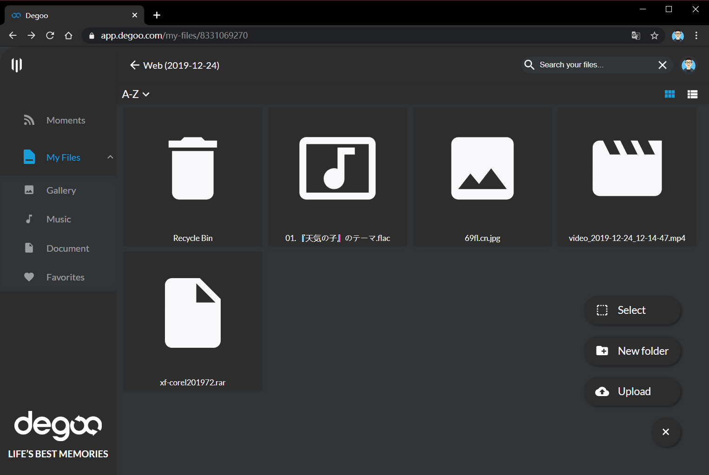Image resolution: width=709 pixels, height=475 pixels.
Task: Switch to grid view layout
Action: 670,94
